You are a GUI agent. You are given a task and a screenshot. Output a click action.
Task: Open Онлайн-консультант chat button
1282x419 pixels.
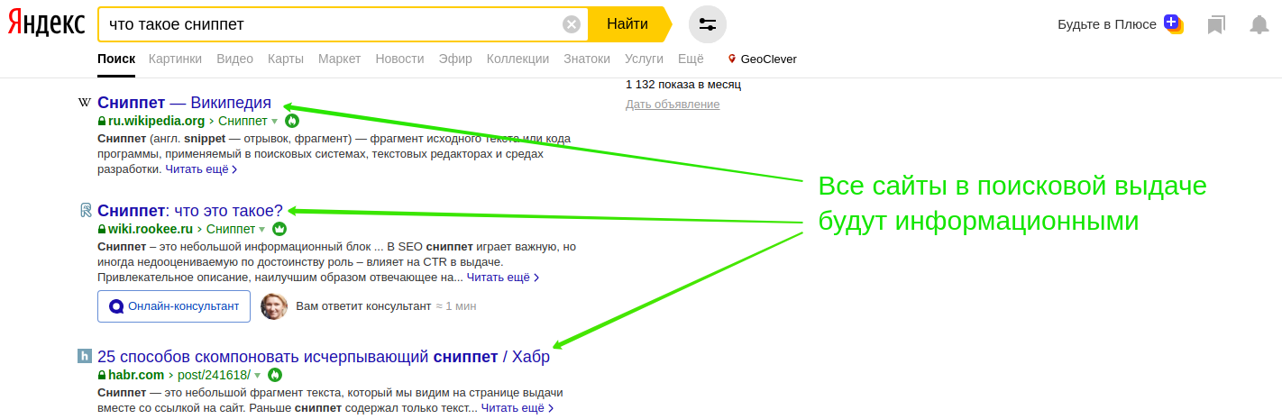[x=174, y=306]
